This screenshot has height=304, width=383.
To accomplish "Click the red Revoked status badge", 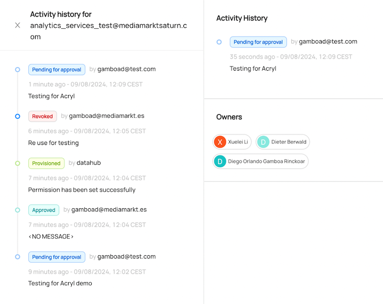I will pyautogui.click(x=42, y=116).
